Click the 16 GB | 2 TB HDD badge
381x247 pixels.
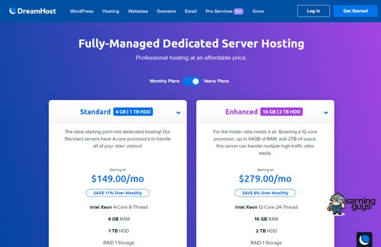pyautogui.click(x=281, y=111)
